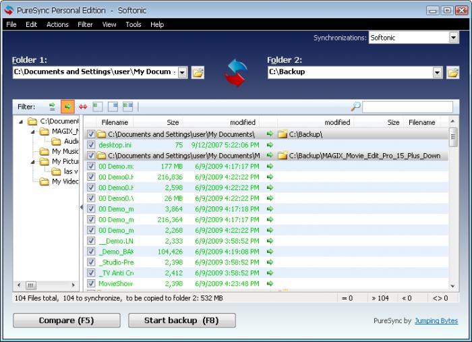Screen dimensions: 472x342
Task: Open the Folder 2 path dropdown arrow
Action: point(438,73)
